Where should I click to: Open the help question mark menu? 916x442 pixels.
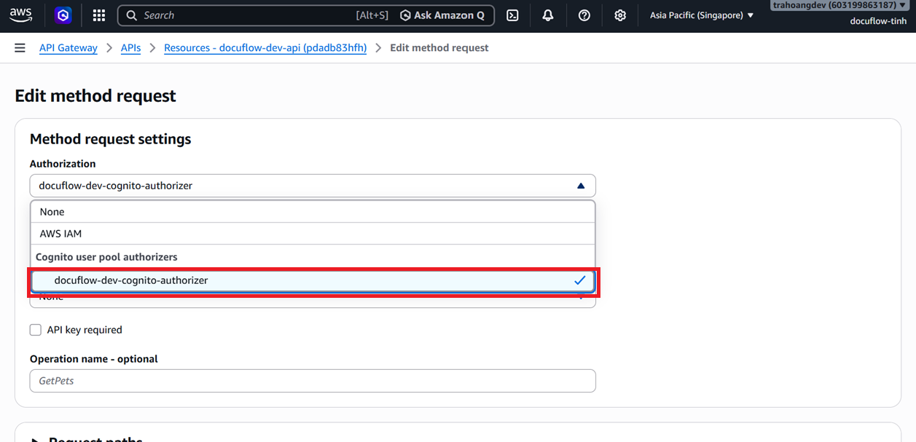point(584,15)
